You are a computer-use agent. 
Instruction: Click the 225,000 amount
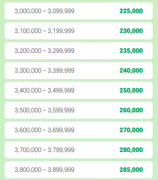[x=131, y=11]
